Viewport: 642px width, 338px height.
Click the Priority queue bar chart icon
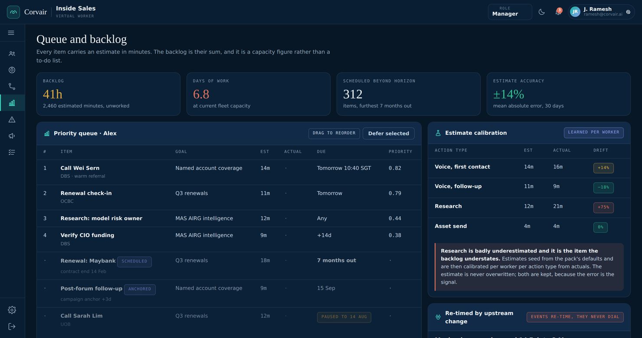[47, 133]
